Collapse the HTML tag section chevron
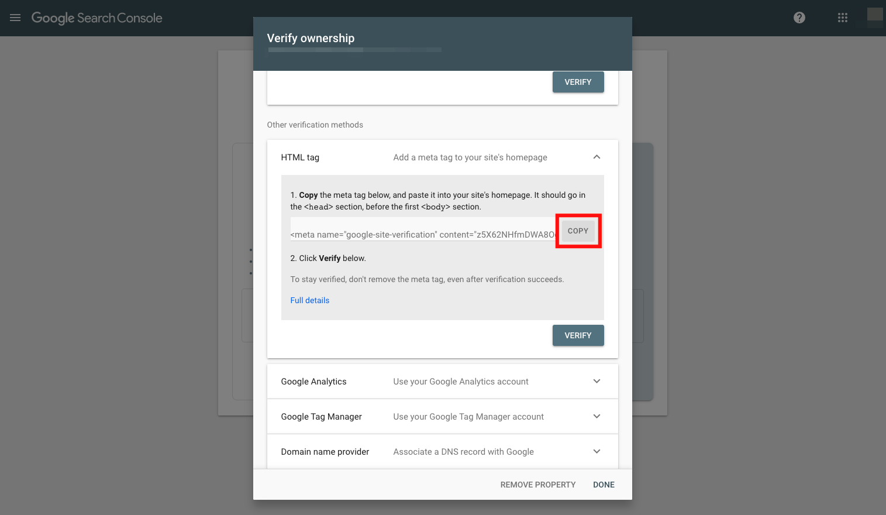Image resolution: width=886 pixels, height=515 pixels. 597,157
